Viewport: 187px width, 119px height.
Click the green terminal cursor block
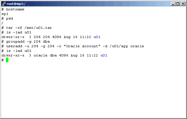click(7, 60)
